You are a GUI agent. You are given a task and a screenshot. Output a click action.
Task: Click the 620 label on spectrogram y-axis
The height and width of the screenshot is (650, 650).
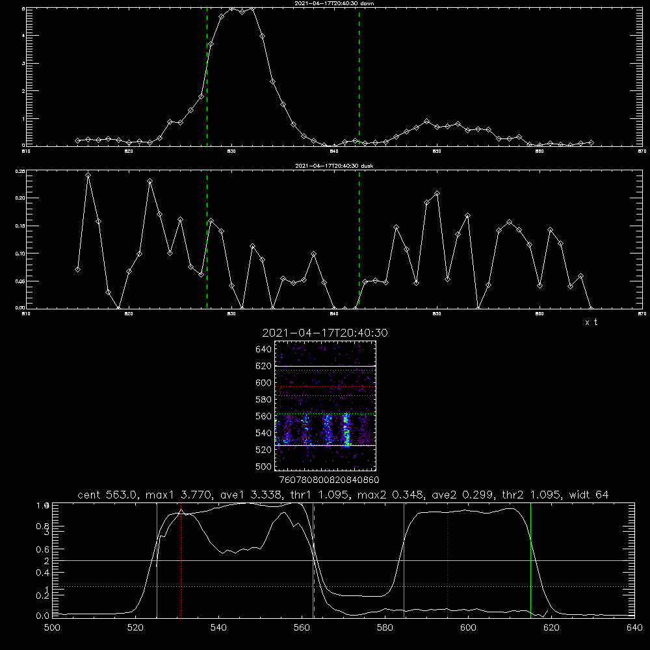(264, 366)
